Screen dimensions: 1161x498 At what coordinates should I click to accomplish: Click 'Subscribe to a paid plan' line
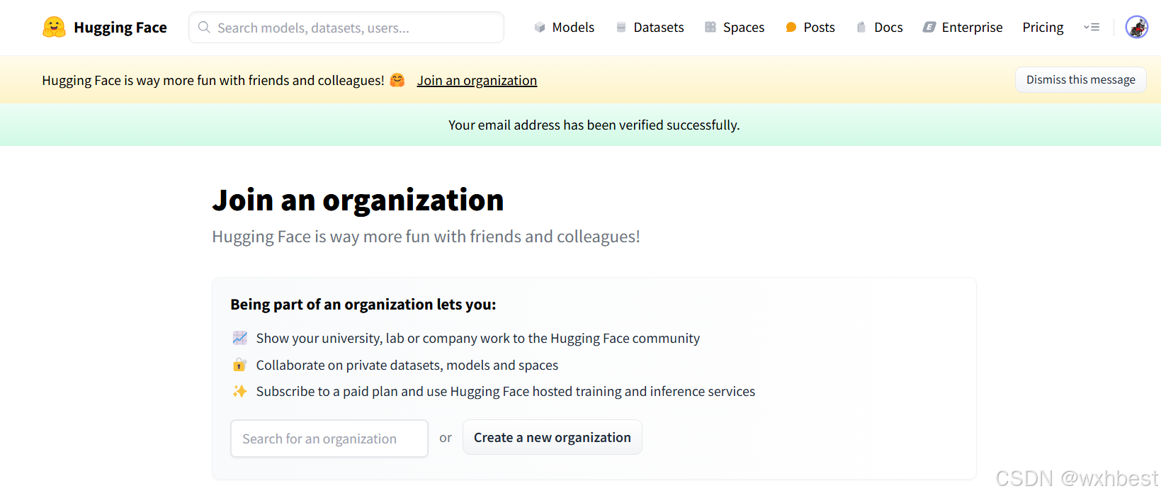click(x=506, y=392)
